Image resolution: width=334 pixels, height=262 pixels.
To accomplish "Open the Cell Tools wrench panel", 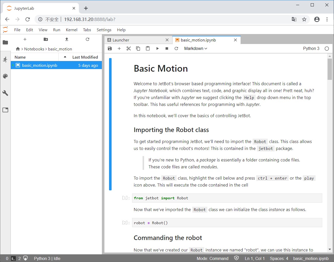I will 5,93.
